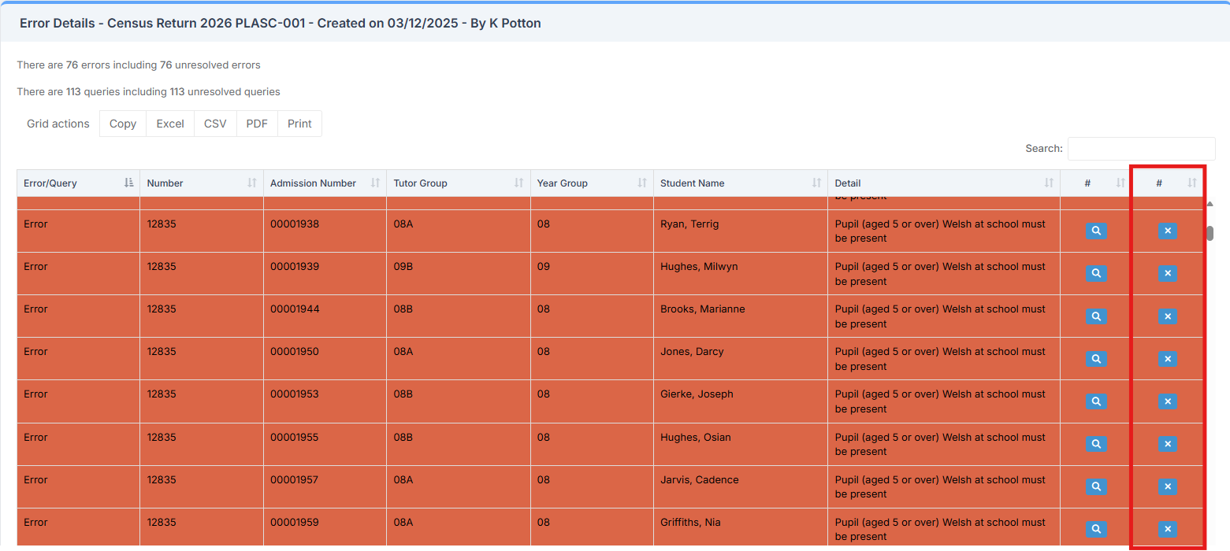Click X icon for Hughes, Milwyn row

[1167, 273]
